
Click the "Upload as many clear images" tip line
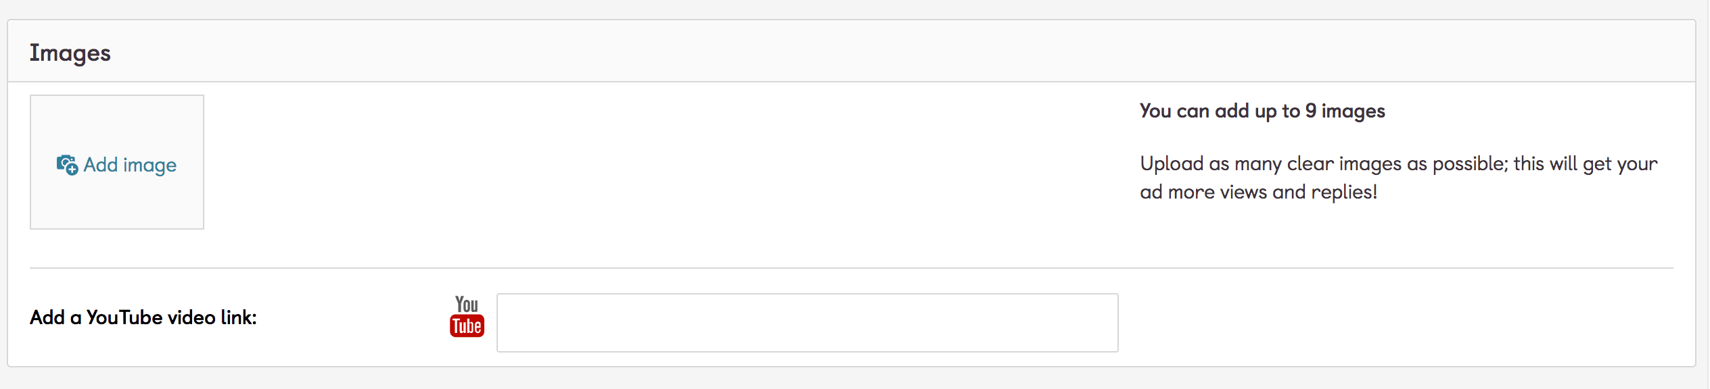(x=1398, y=163)
